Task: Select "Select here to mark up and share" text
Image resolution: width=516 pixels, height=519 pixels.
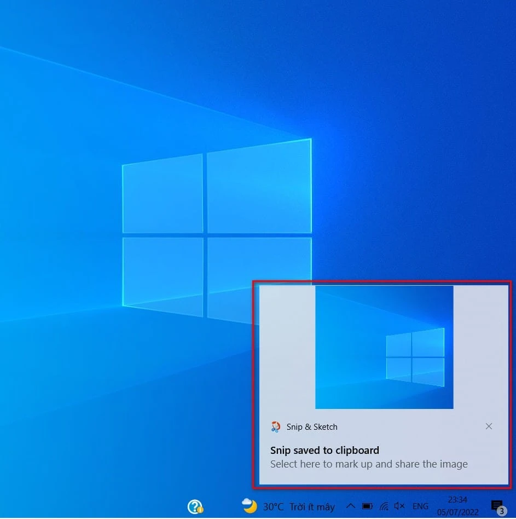Action: [369, 464]
